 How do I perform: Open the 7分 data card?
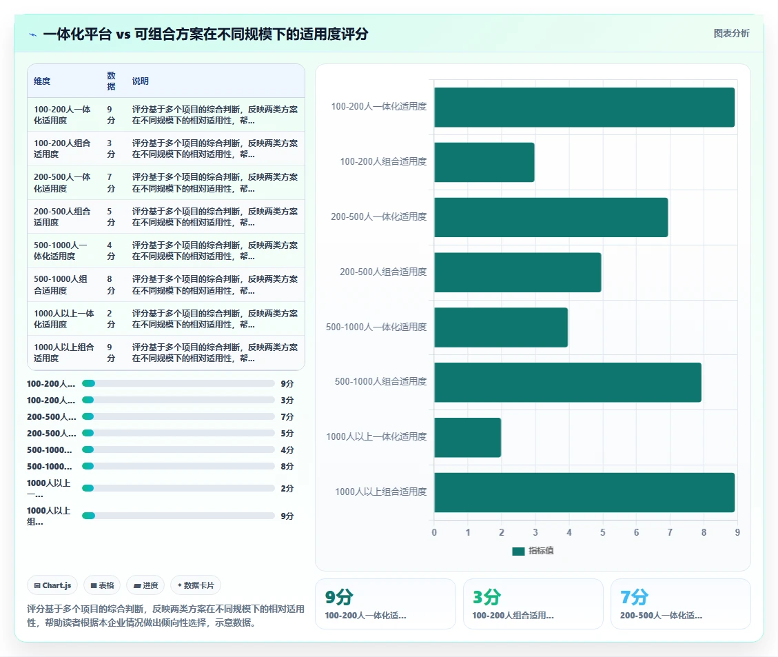click(681, 604)
